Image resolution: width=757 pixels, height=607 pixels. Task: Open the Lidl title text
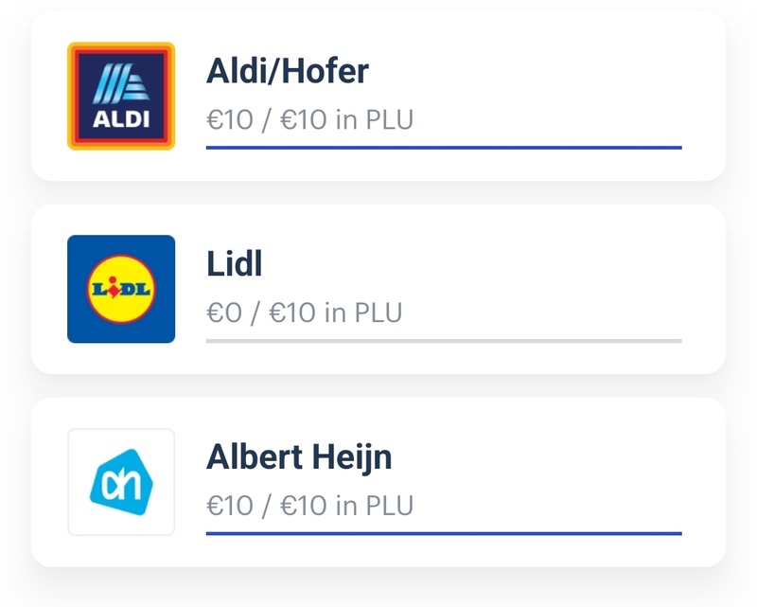pyautogui.click(x=234, y=264)
